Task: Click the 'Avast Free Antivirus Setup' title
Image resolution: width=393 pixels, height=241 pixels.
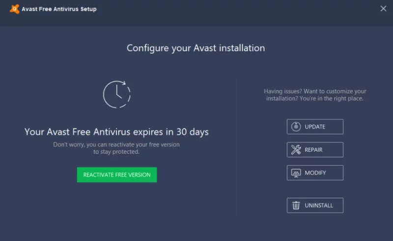Action: [59, 9]
